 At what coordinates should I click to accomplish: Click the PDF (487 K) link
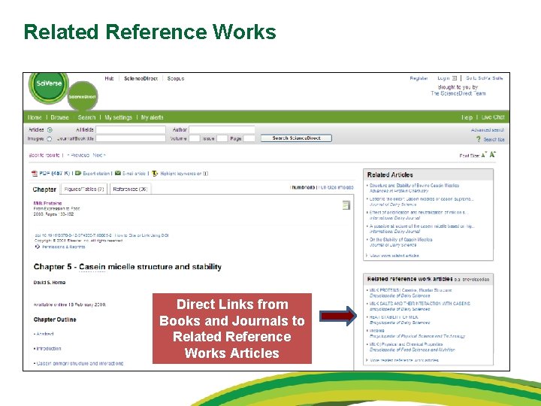(x=55, y=174)
